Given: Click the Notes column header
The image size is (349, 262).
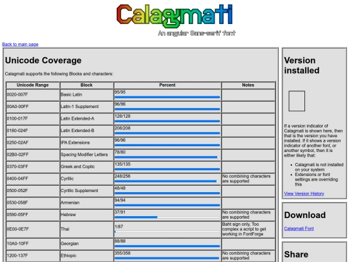Looking at the screenshot, I should click(248, 85).
